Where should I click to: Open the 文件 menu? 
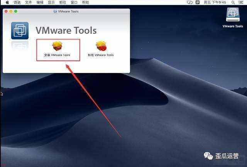tap(29, 2)
